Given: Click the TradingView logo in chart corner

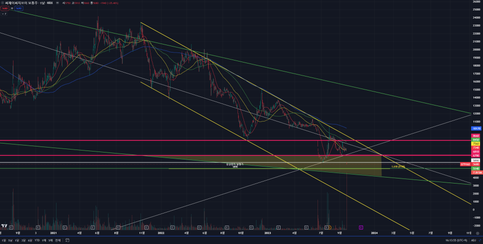Looking at the screenshot, I should click(x=4, y=226).
